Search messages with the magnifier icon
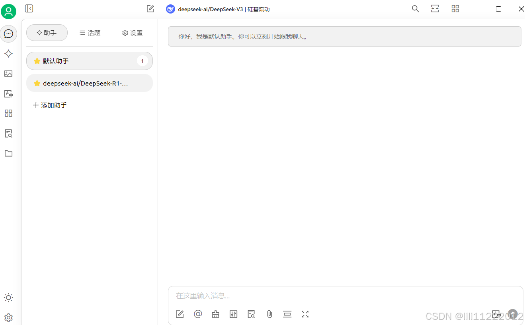This screenshot has height=325, width=525. pyautogui.click(x=416, y=9)
